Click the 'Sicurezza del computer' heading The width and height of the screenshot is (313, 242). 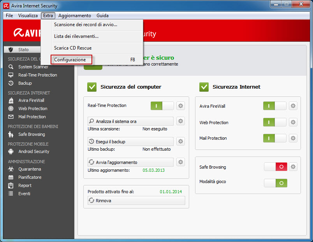click(x=131, y=87)
